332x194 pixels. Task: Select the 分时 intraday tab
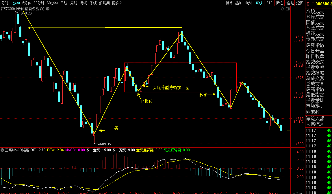[5, 3]
